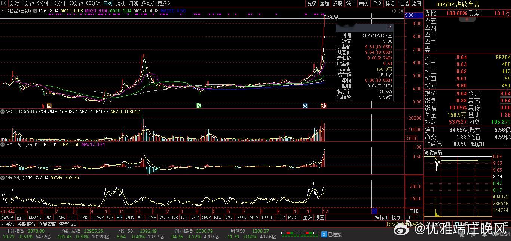Open the 多周期 multi-period view

148,3
